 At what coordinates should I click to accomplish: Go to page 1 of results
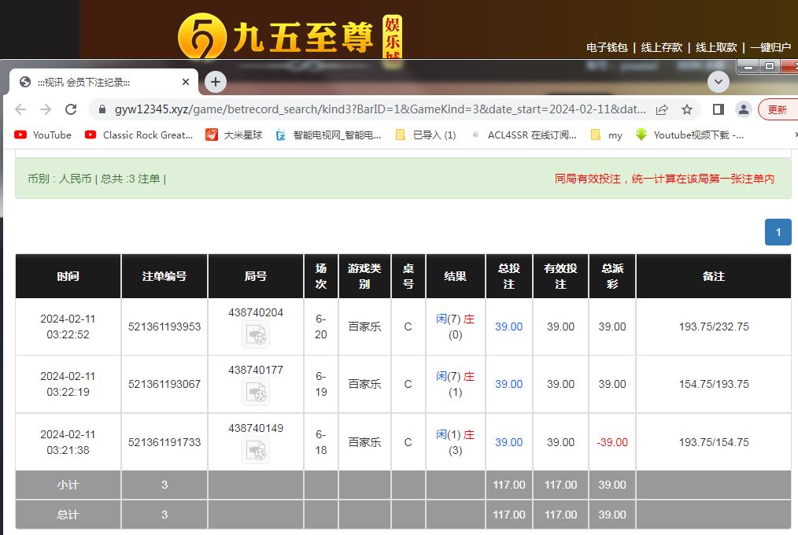(778, 232)
